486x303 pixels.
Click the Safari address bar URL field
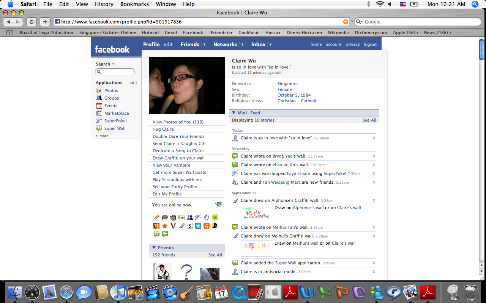[x=202, y=22]
